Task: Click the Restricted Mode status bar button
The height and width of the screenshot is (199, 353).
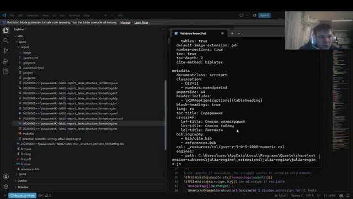Action: tap(23, 195)
